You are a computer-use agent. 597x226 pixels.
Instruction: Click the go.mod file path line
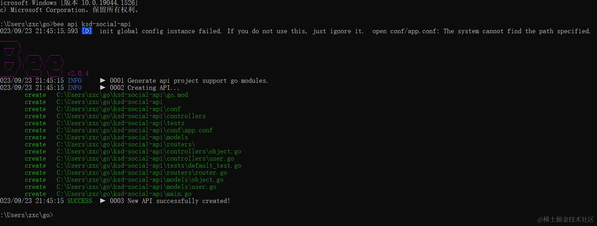coord(122,95)
